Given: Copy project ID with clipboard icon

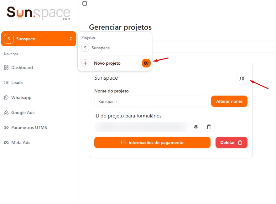Looking at the screenshot, I should point(209,127).
